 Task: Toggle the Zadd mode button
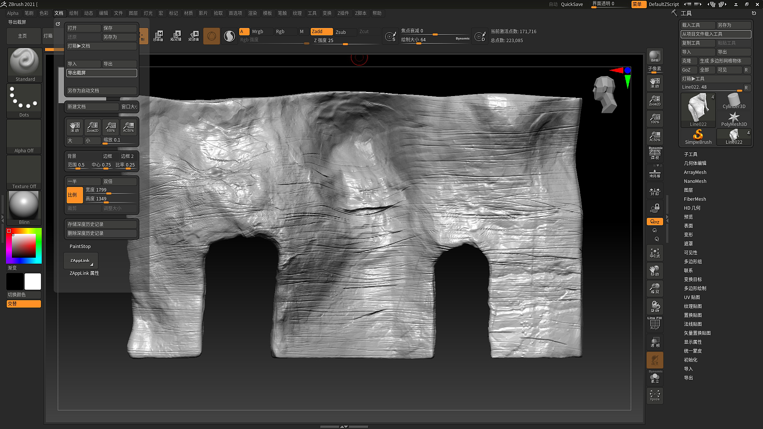pos(321,32)
